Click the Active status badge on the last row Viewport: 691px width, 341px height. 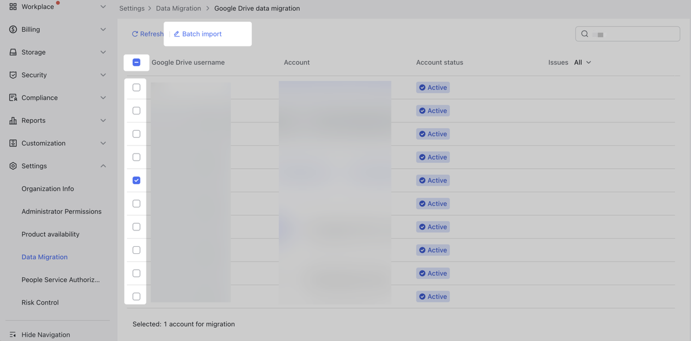tap(433, 297)
